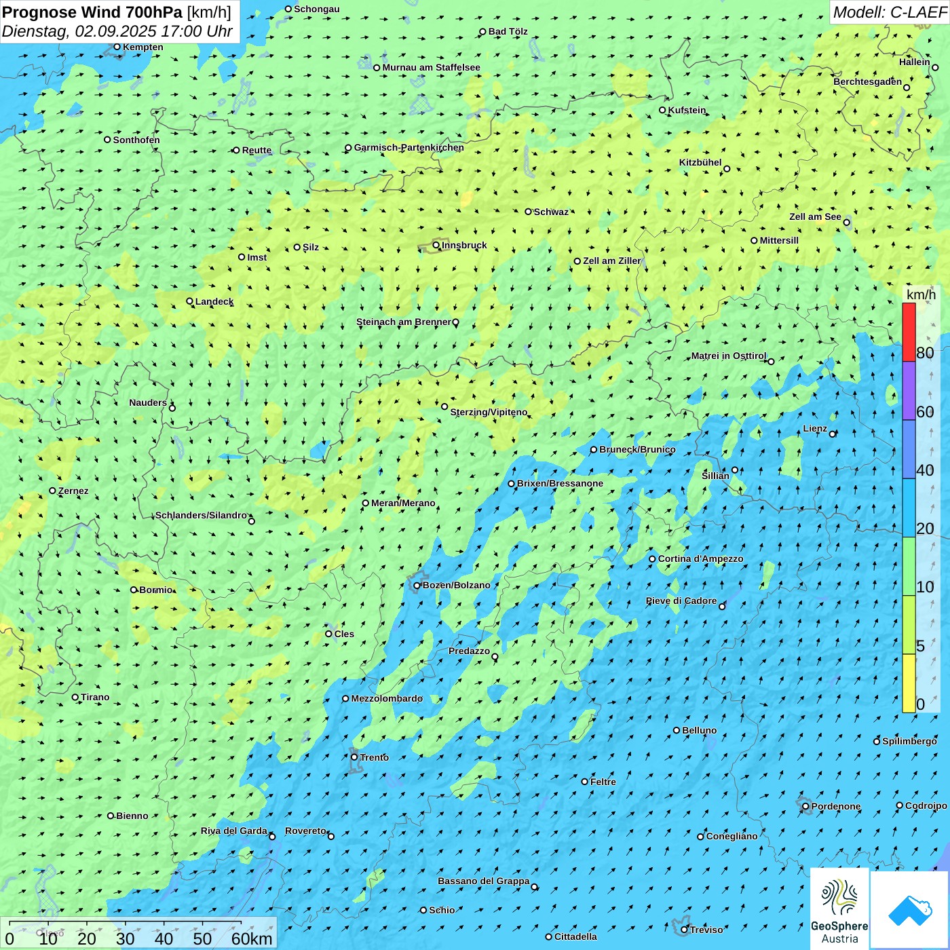Click the Tirano label
The image size is (950, 950).
pos(95,697)
